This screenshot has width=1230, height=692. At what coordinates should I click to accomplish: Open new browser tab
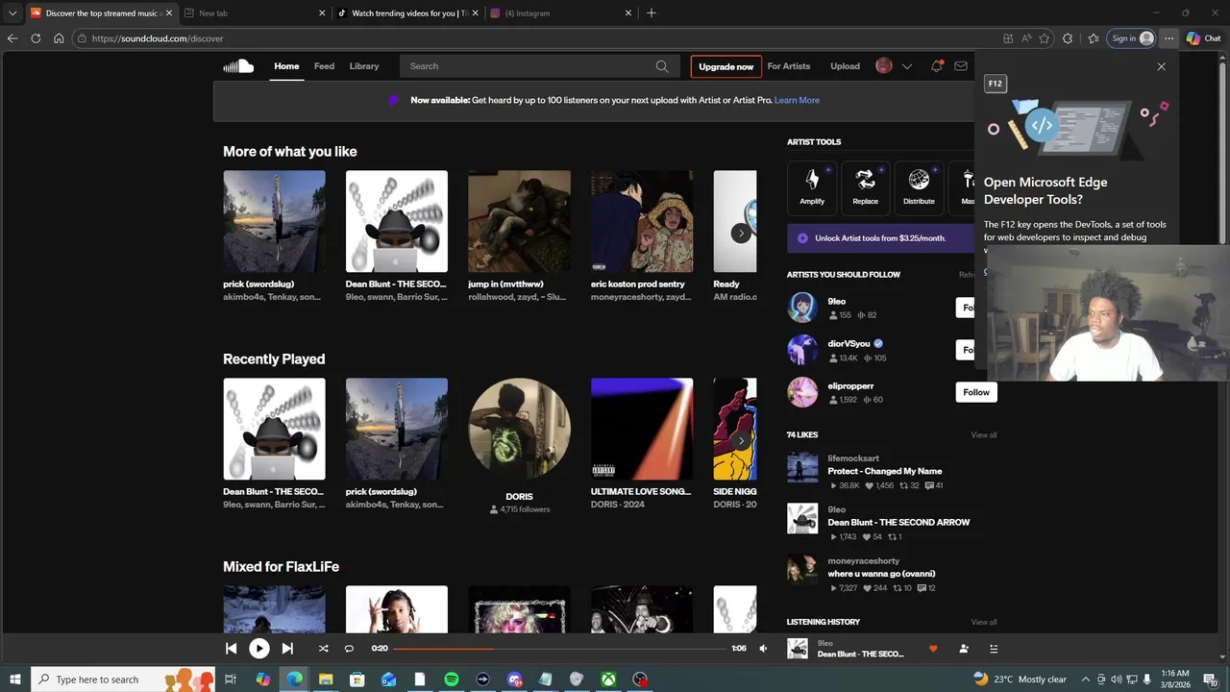point(652,13)
